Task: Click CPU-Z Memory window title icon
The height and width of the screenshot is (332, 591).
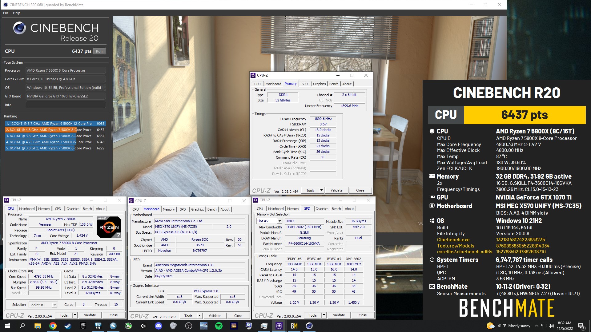Action: (x=253, y=75)
